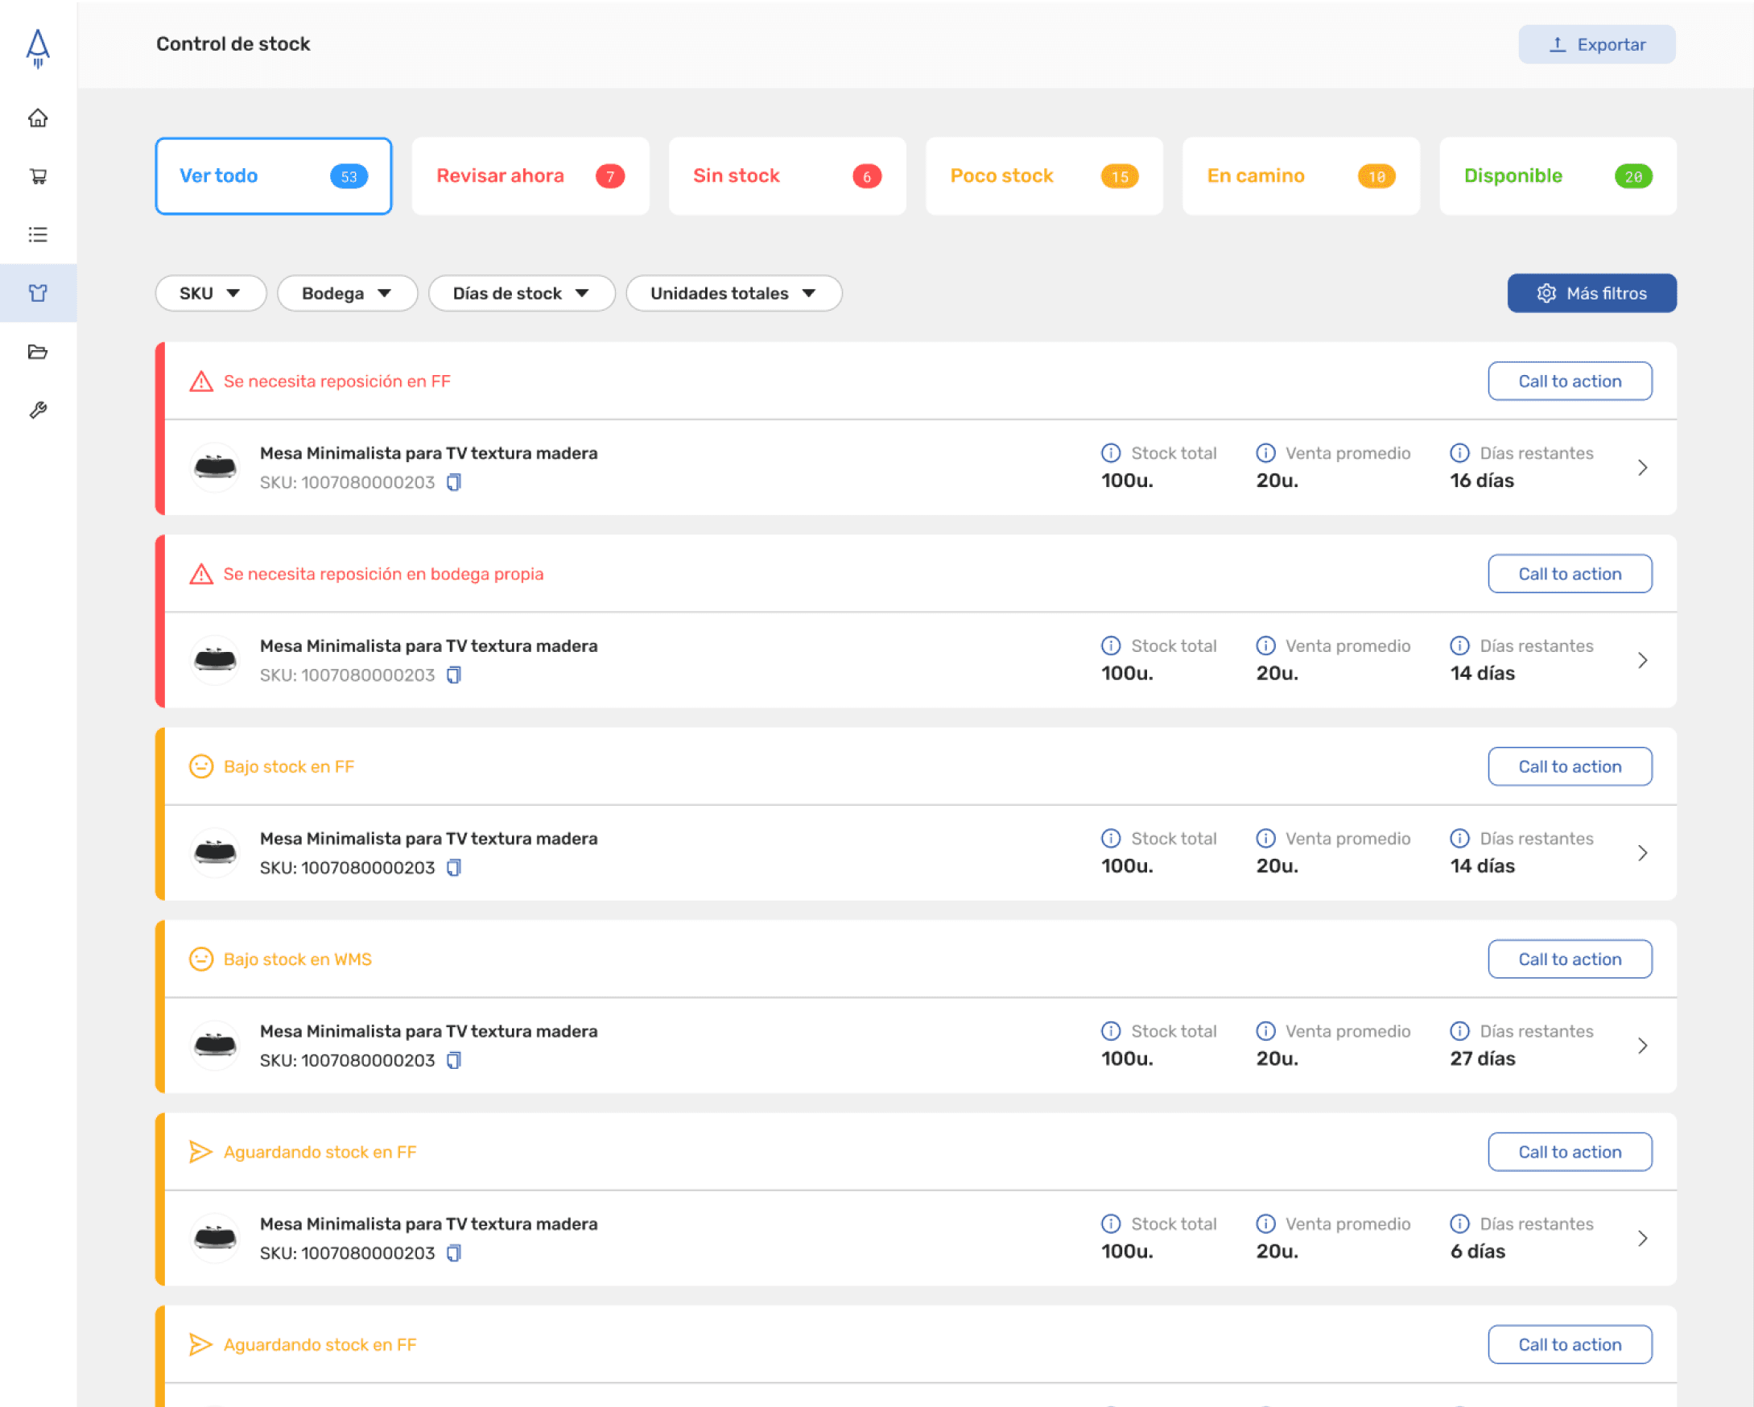Go to Home via sidebar house icon

39,118
